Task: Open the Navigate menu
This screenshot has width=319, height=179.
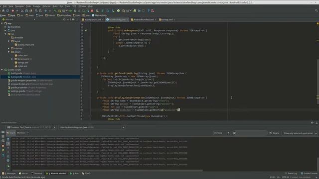Action: pyautogui.click(x=19, y=6)
